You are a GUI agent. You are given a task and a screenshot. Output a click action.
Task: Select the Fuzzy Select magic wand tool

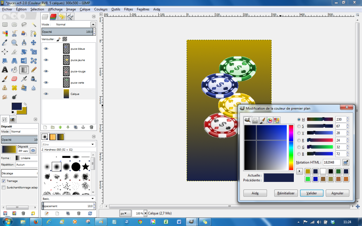coord(34,25)
